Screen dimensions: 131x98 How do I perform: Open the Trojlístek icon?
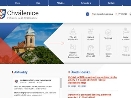click(x=108, y=32)
